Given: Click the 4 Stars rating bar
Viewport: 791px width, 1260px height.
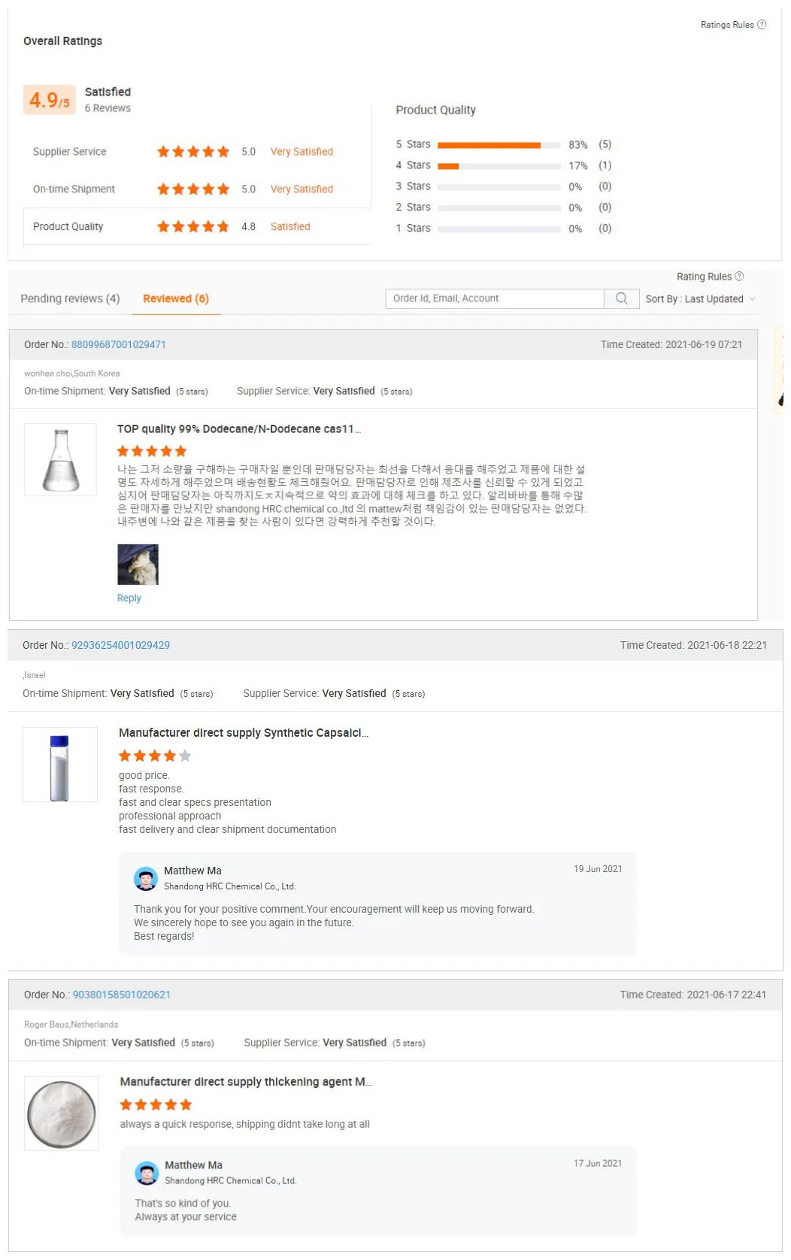Looking at the screenshot, I should pos(499,166).
